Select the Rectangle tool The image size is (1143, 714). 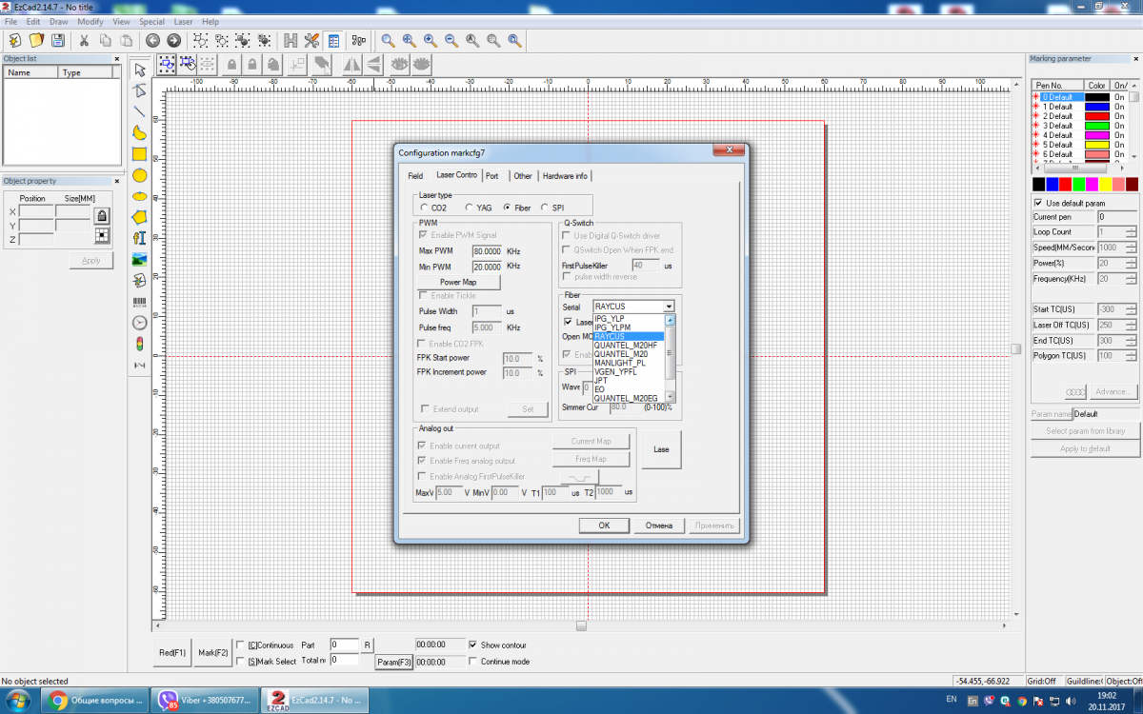point(139,153)
